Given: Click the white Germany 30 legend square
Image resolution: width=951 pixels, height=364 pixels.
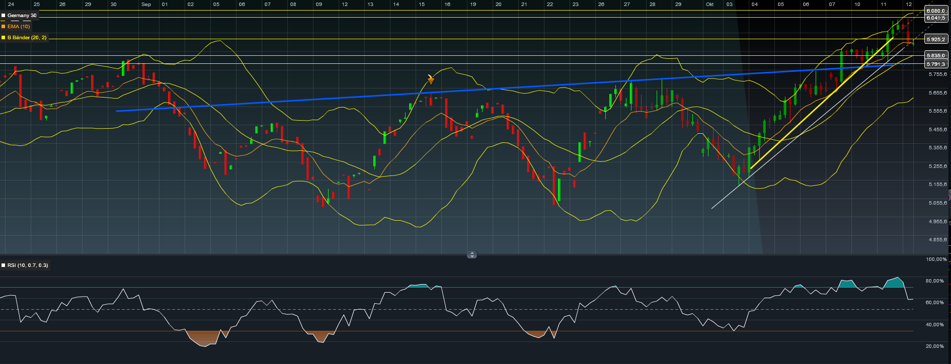Looking at the screenshot, I should click(4, 16).
